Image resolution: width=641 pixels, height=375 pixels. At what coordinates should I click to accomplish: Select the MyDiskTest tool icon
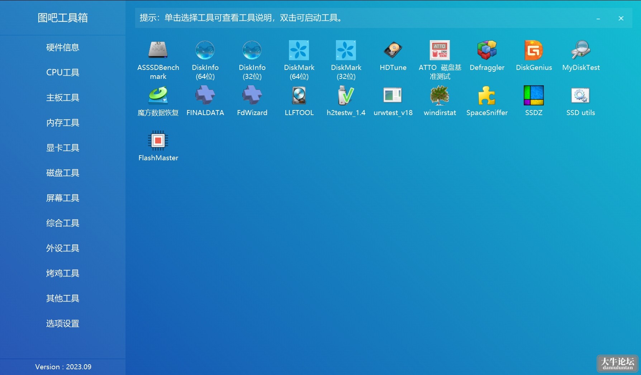581,50
